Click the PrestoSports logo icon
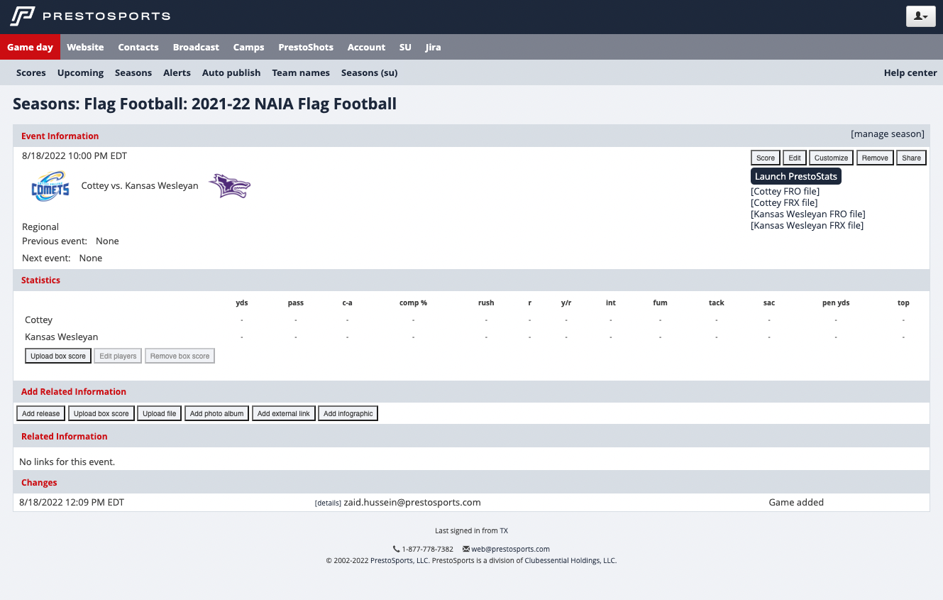943x600 pixels. pos(23,16)
